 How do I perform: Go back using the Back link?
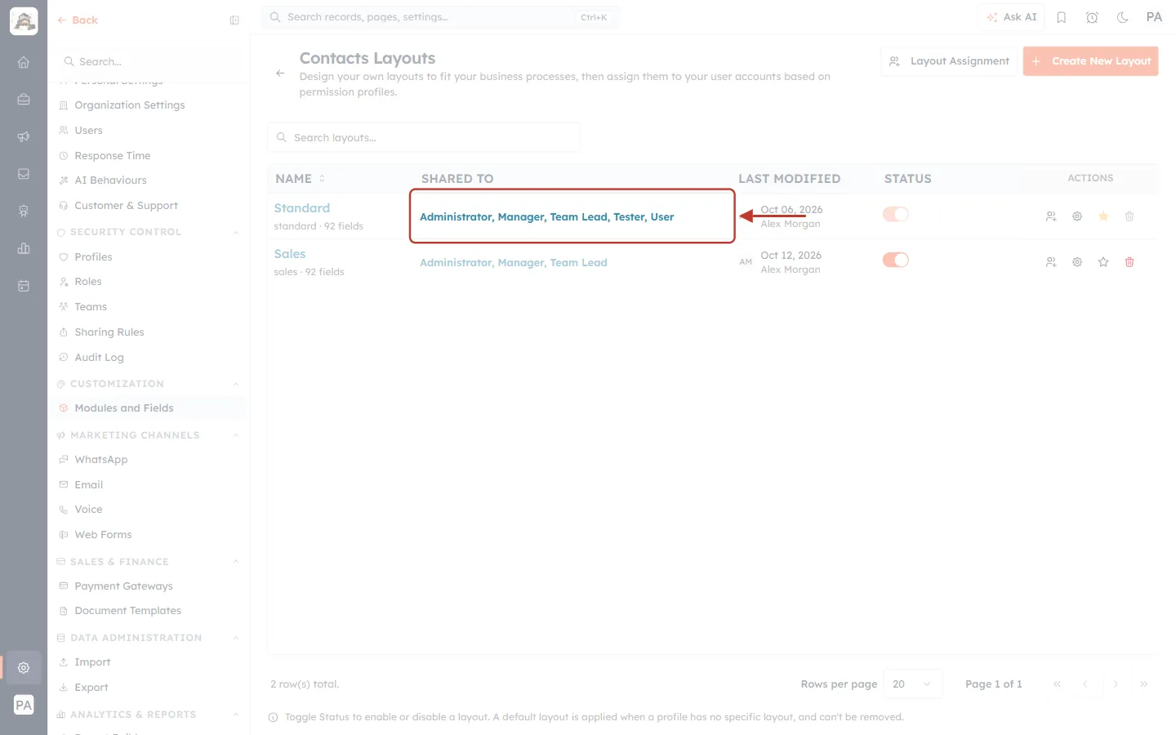click(x=78, y=20)
